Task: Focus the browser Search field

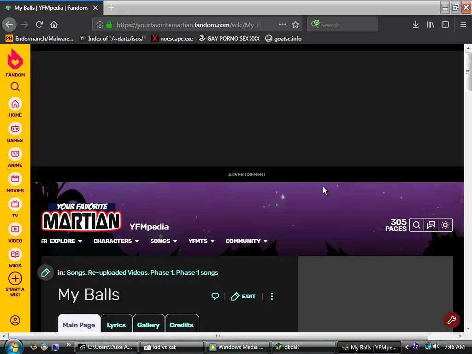Action: [x=342, y=25]
